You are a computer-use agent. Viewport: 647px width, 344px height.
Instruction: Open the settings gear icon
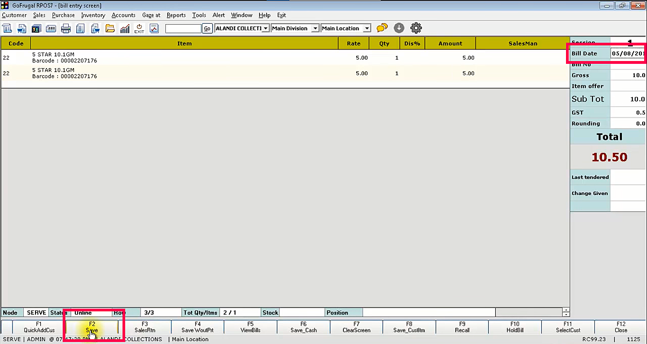[416, 28]
